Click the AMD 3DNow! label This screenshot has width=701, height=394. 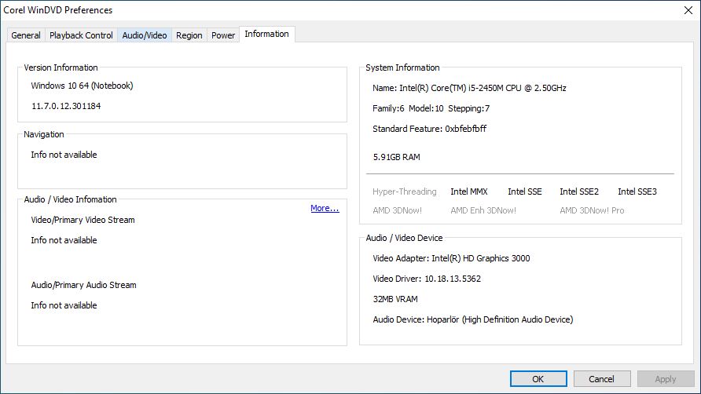398,210
